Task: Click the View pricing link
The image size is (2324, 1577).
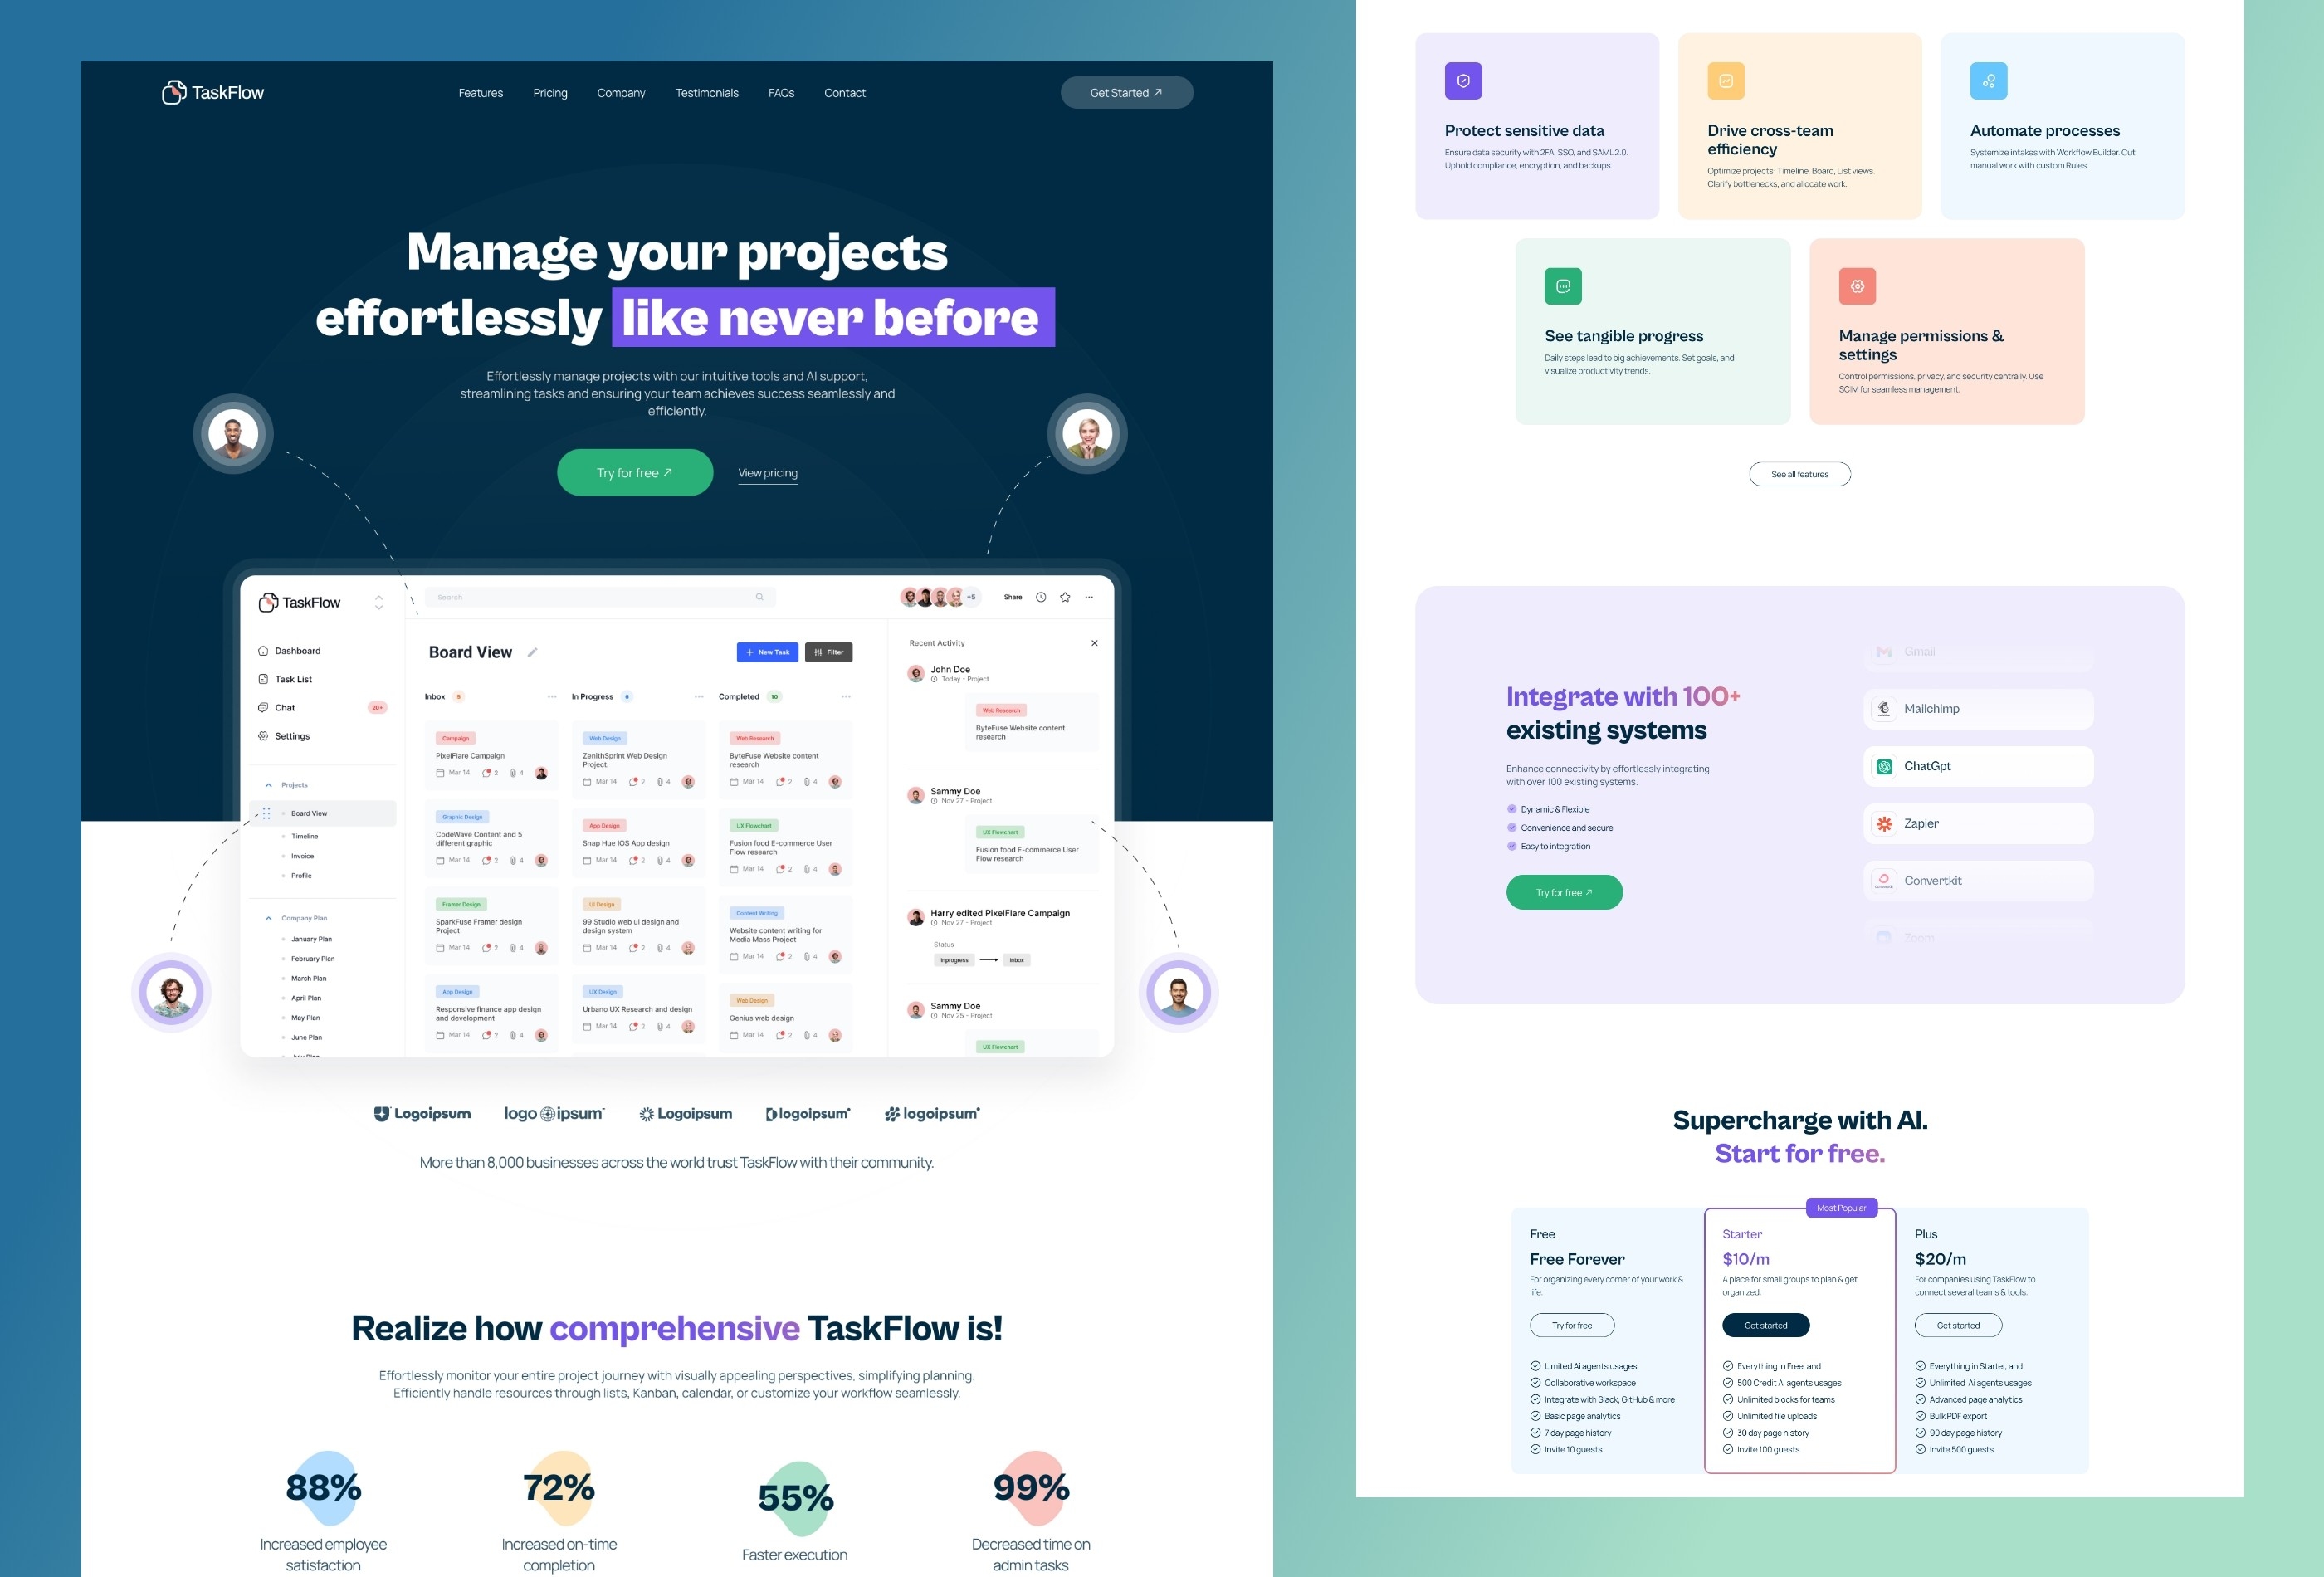Action: (767, 471)
